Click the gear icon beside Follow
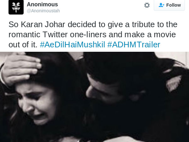 (147, 5)
